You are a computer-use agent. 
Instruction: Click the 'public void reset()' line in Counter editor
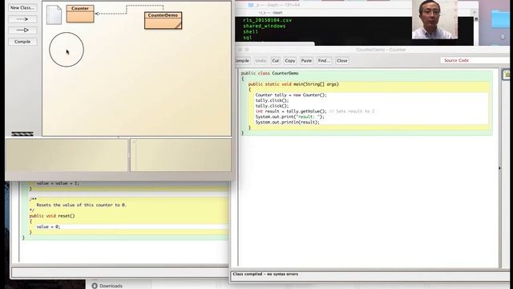(x=52, y=216)
